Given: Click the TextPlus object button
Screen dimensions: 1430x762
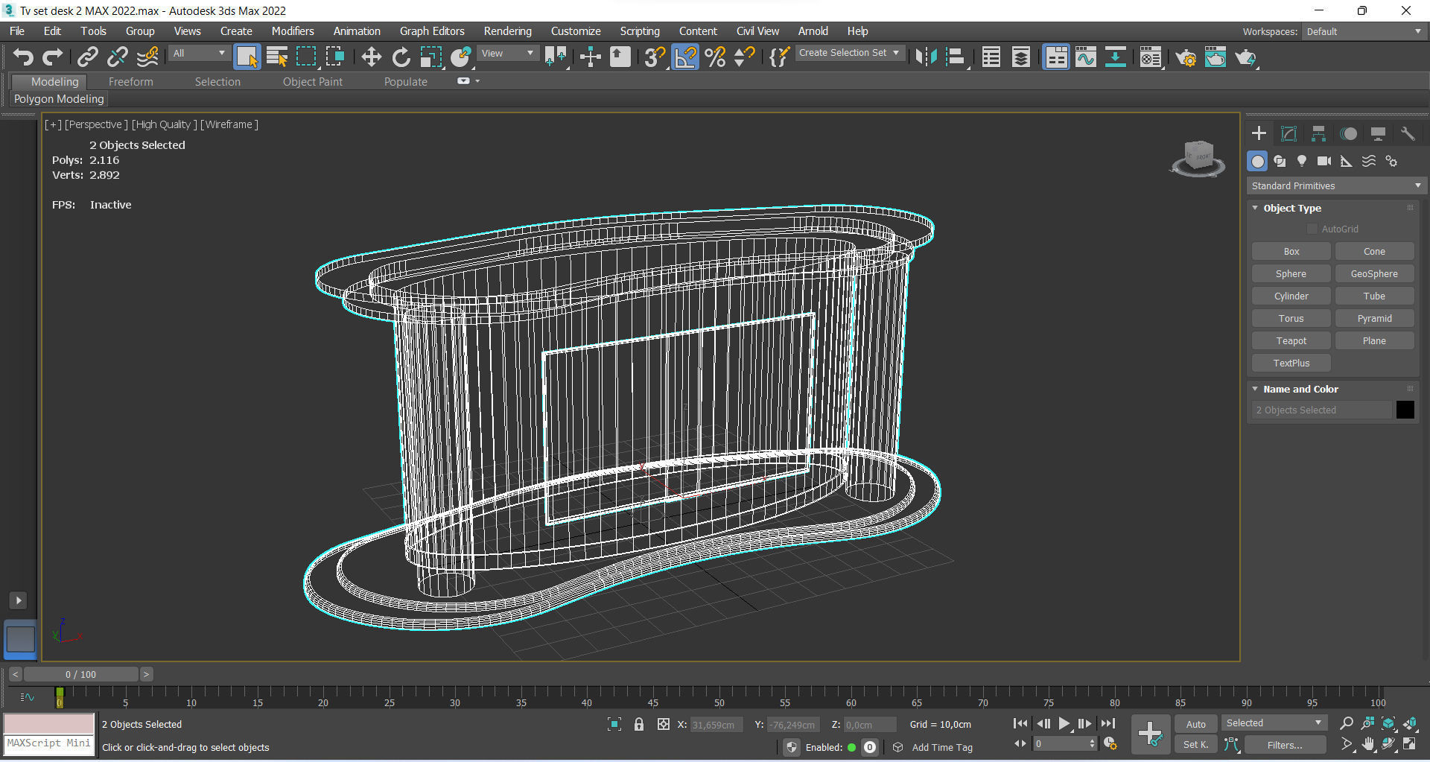Looking at the screenshot, I should tap(1291, 363).
